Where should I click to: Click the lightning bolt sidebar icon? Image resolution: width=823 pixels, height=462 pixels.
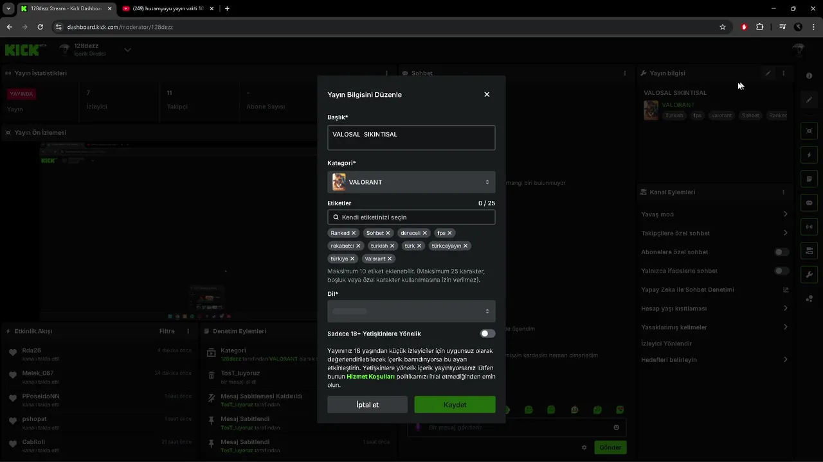click(809, 155)
